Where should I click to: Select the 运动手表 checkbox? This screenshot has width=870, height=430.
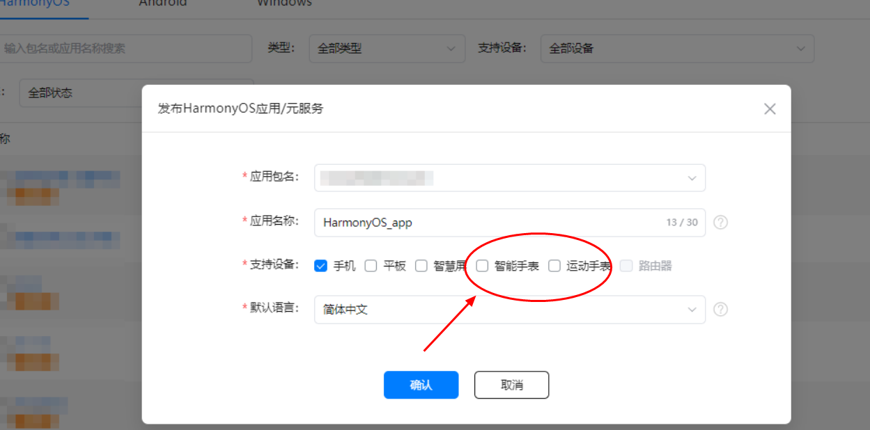554,266
